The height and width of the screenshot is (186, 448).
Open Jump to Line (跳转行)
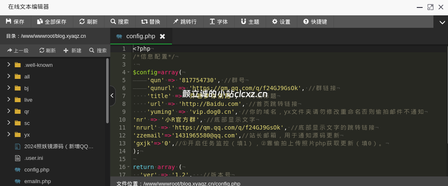coord(185,22)
